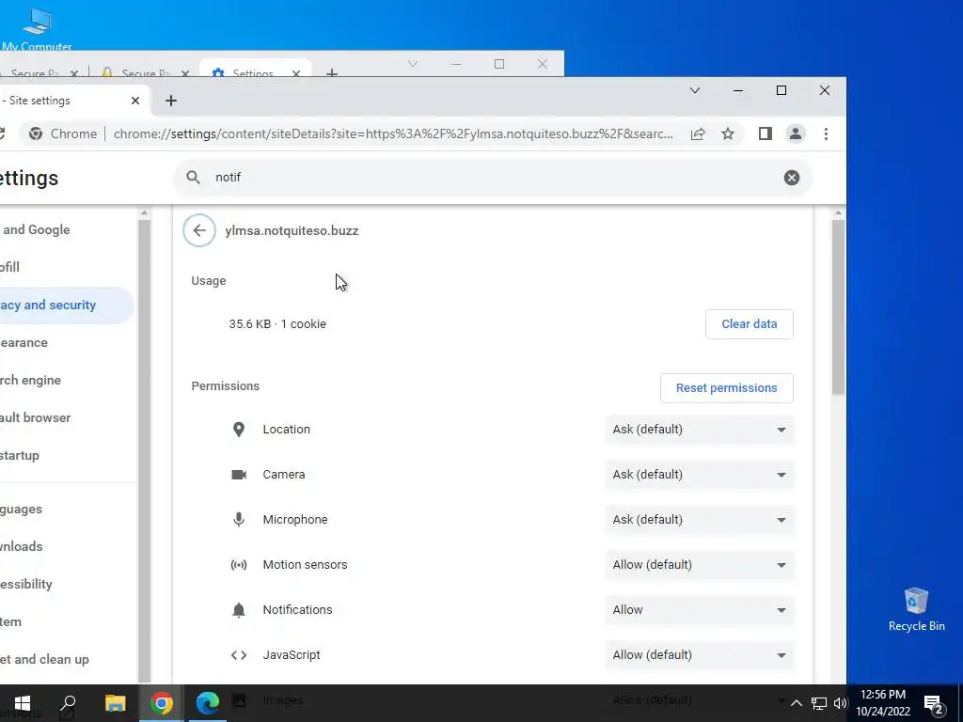Open the Recycle Bin desktop icon
The width and height of the screenshot is (963, 722).
pyautogui.click(x=916, y=609)
